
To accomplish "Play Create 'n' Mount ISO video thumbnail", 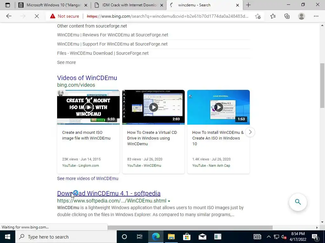I will pyautogui.click(x=88, y=107).
